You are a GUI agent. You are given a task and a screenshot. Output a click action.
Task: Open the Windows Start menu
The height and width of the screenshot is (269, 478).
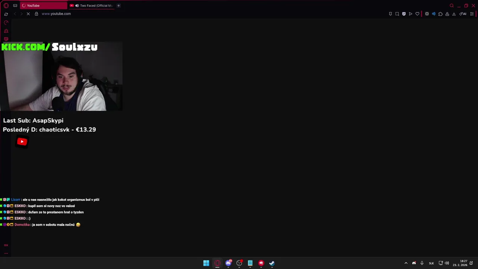pyautogui.click(x=206, y=263)
